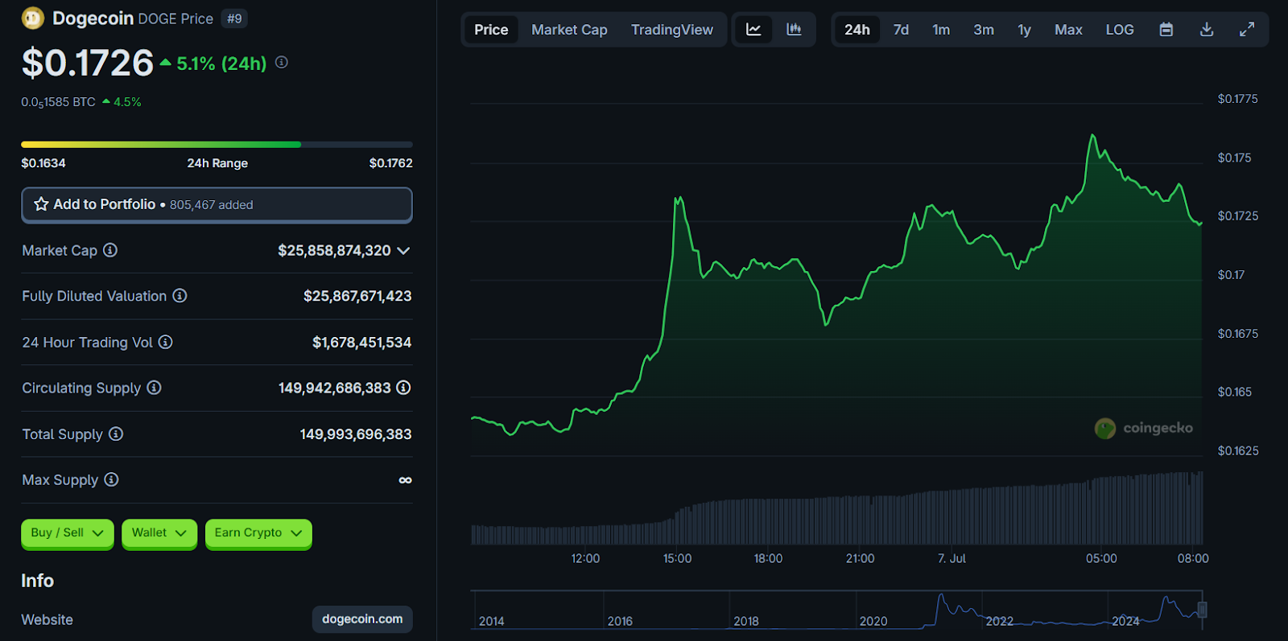Viewport: 1288px width, 641px height.
Task: Click the price chart peak near 05:00
Action: 1093,136
